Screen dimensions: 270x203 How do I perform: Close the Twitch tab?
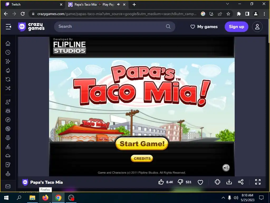(x=61, y=4)
